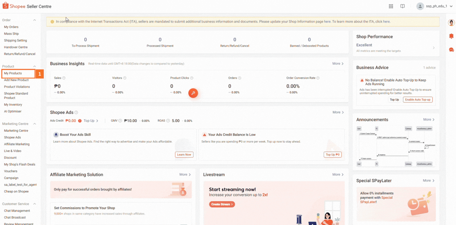Click Enable Auto Top-up button
This screenshot has width=456, height=225.
(x=418, y=100)
